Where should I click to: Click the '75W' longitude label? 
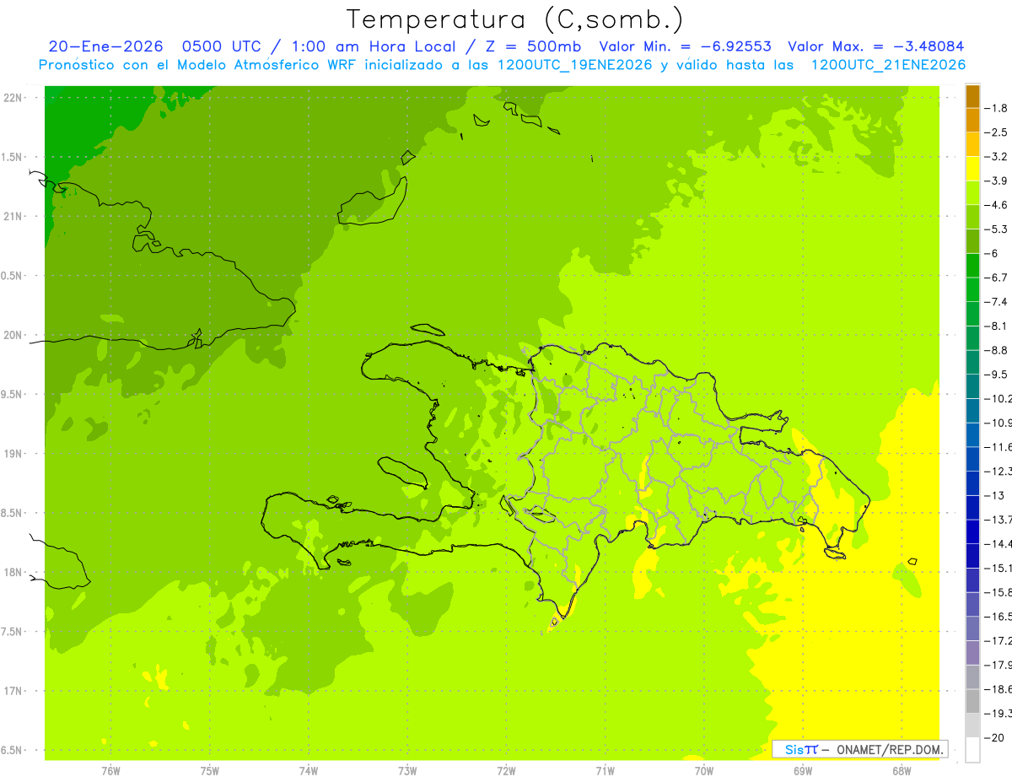click(x=209, y=771)
